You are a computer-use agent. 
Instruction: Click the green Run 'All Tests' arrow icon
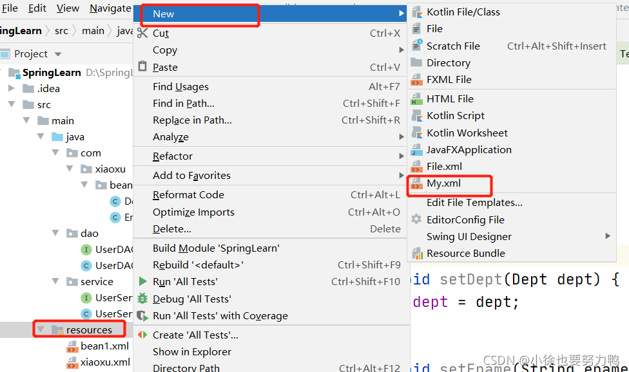point(142,281)
